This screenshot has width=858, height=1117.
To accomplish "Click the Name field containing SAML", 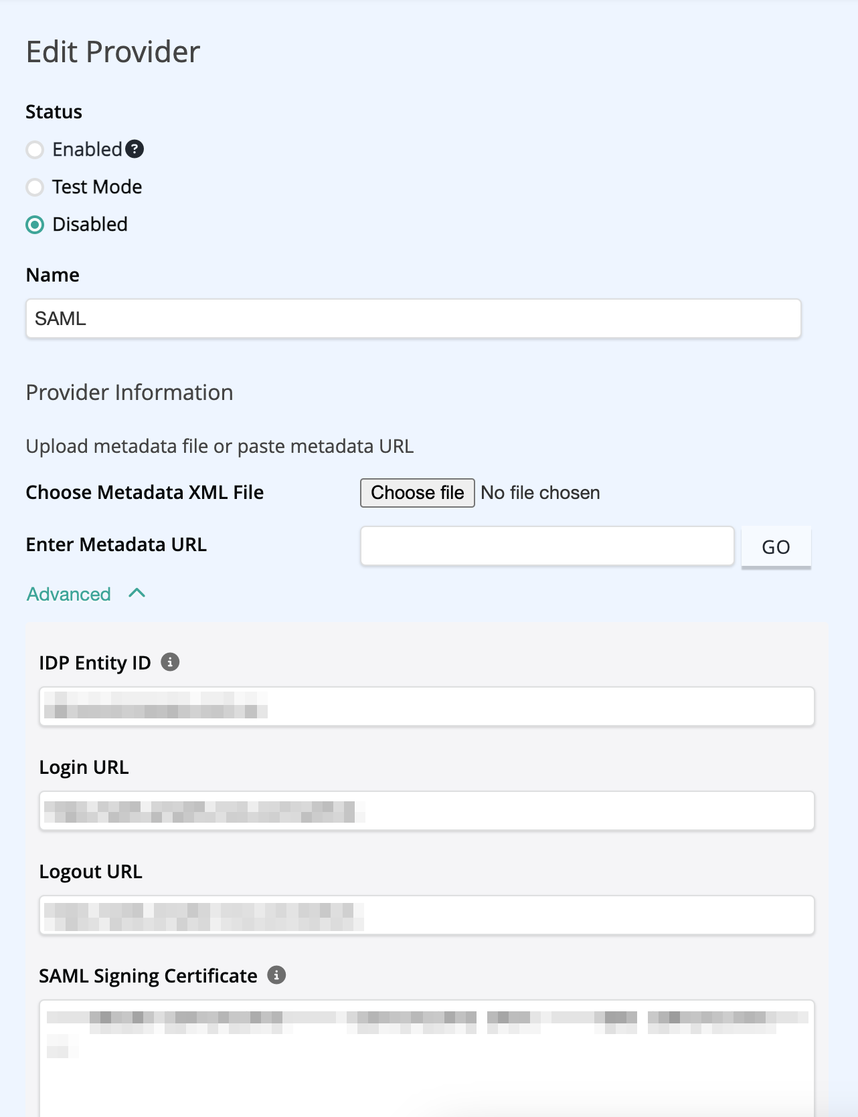I will tap(414, 318).
